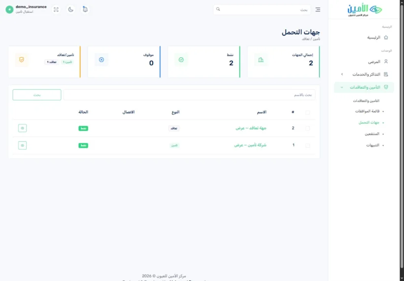404x281 pixels.
Task: Check the box for row number 1
Action: 307,145
